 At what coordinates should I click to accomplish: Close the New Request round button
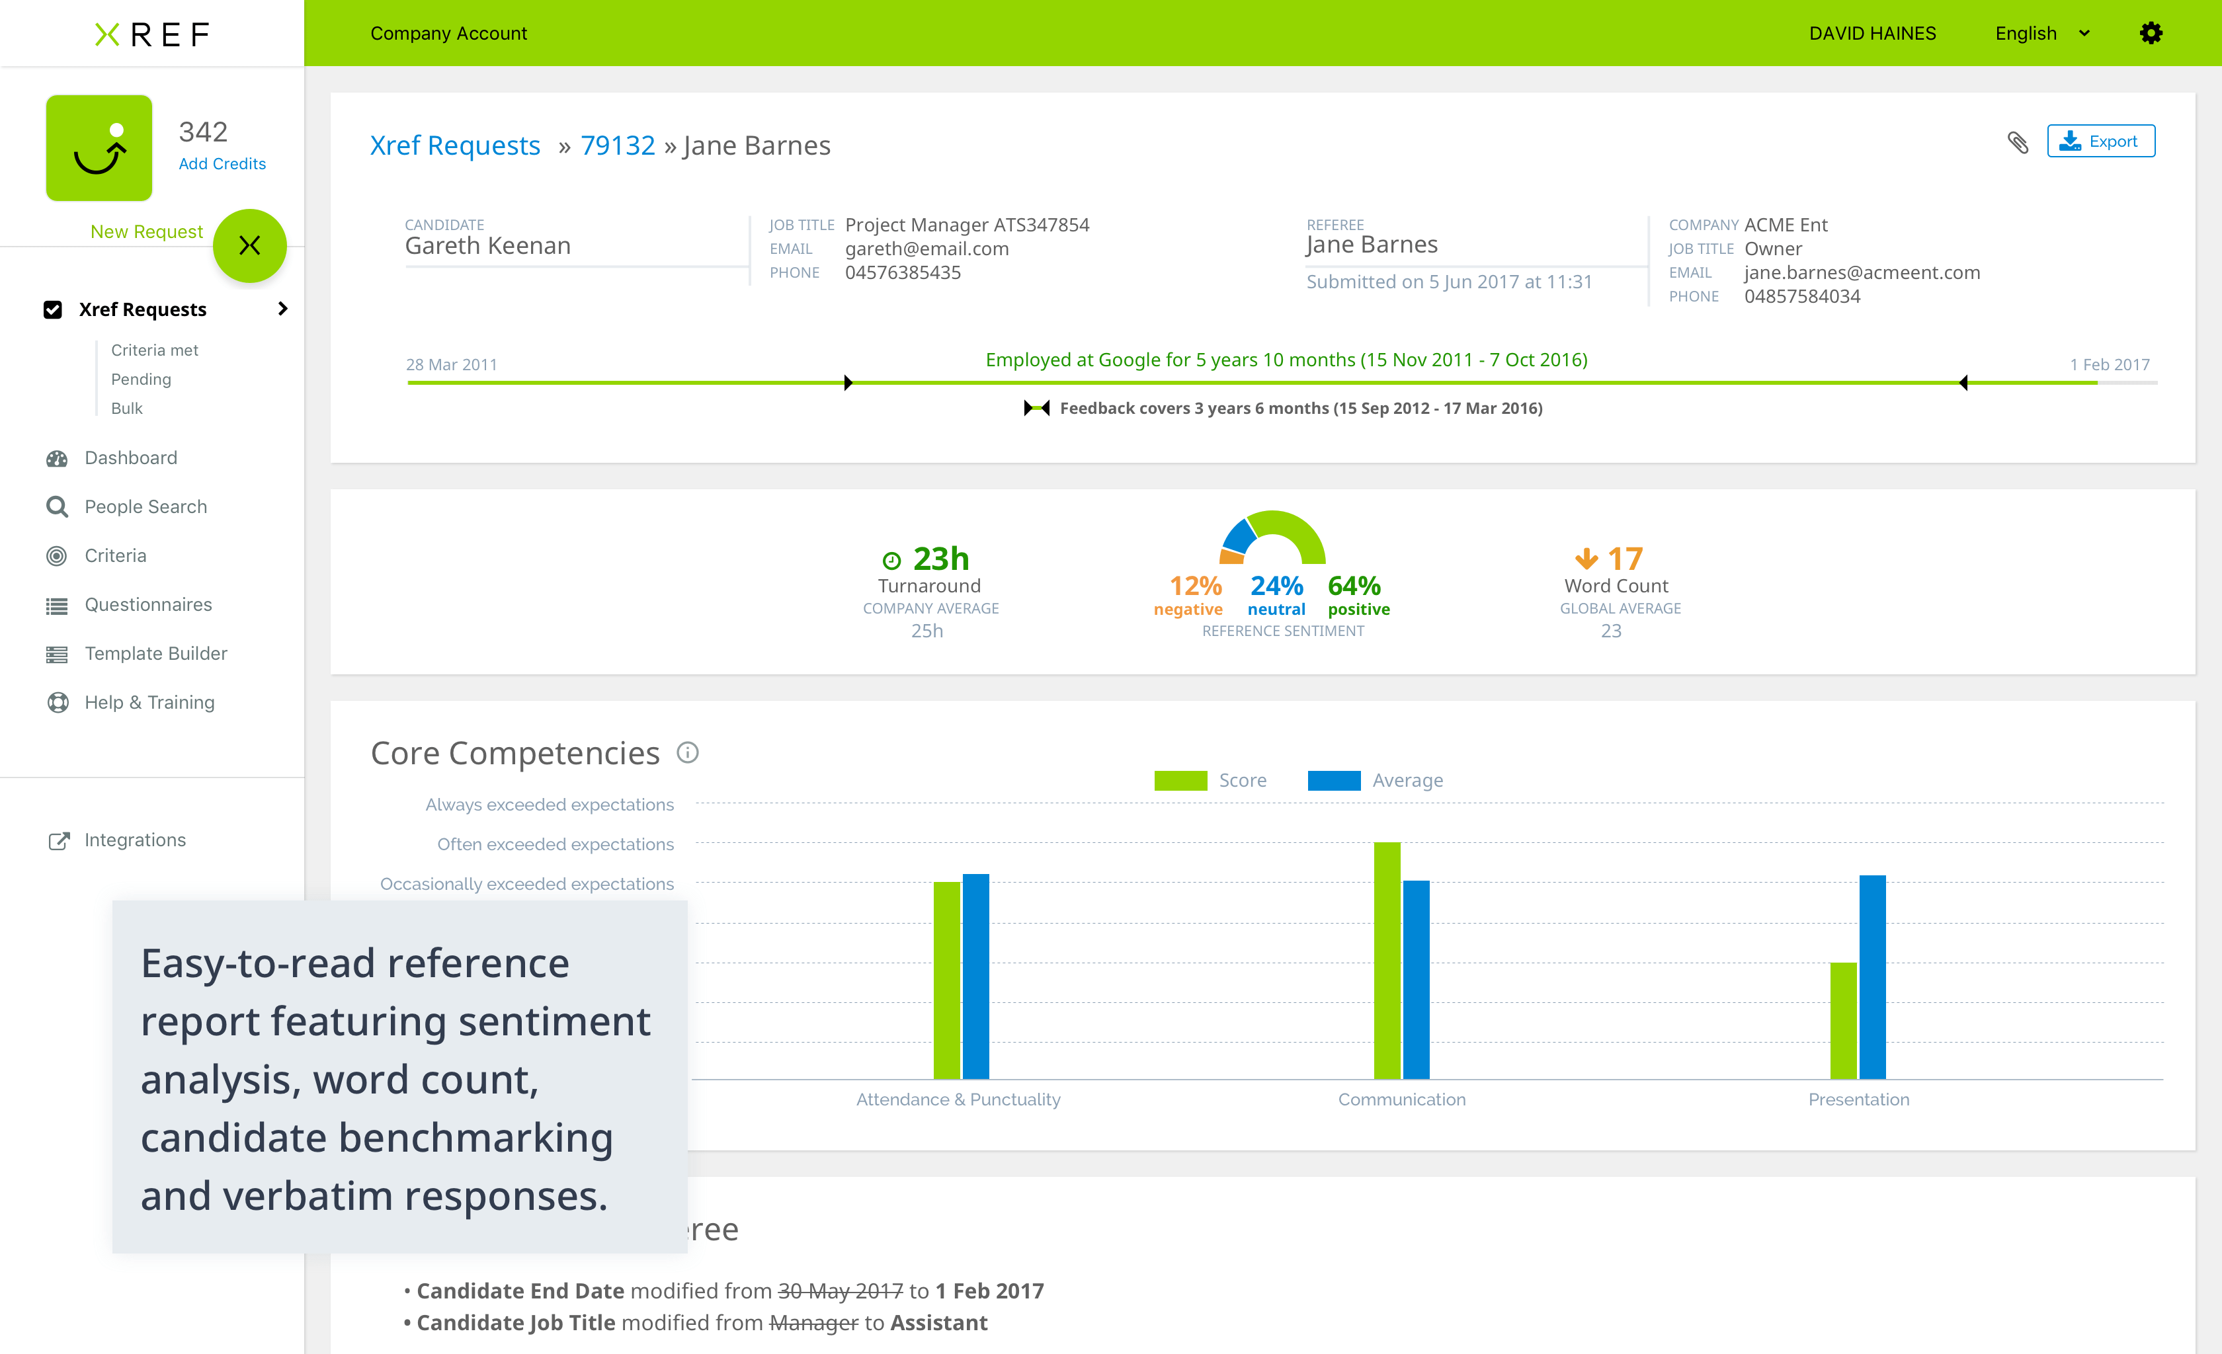[x=250, y=245]
